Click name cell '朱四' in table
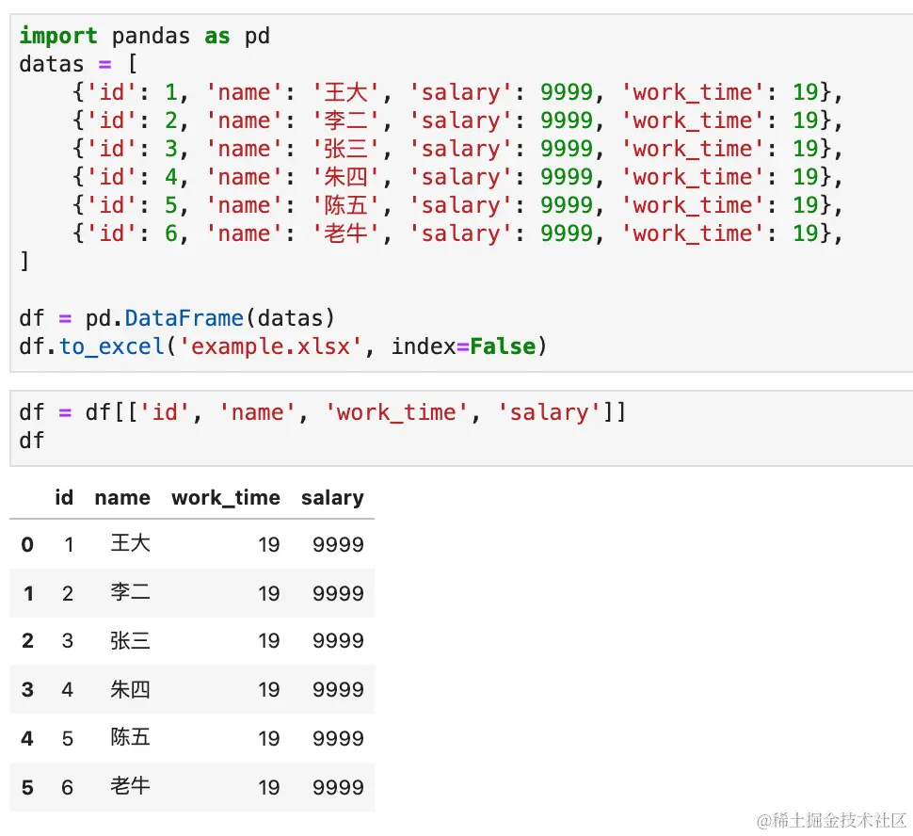Screen dimensions: 913x836 point(131,689)
